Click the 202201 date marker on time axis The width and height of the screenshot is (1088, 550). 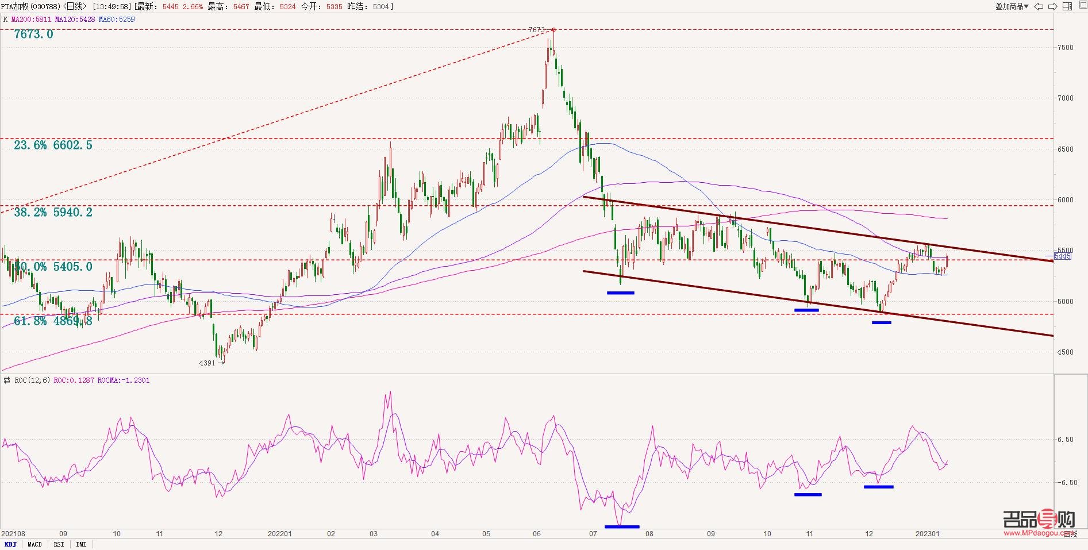point(280,534)
